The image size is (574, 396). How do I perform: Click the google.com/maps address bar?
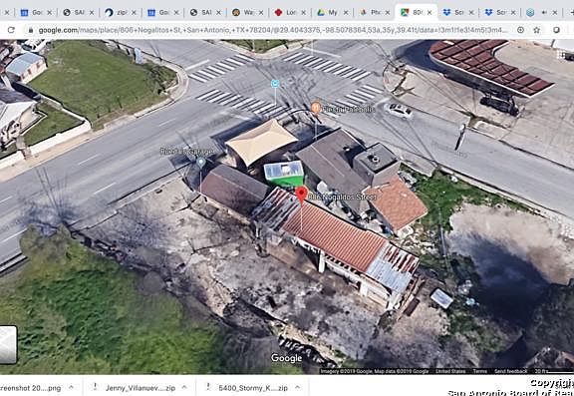(273, 30)
